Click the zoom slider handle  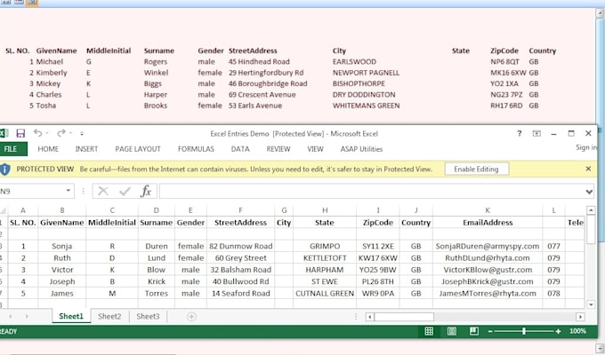coord(523,331)
